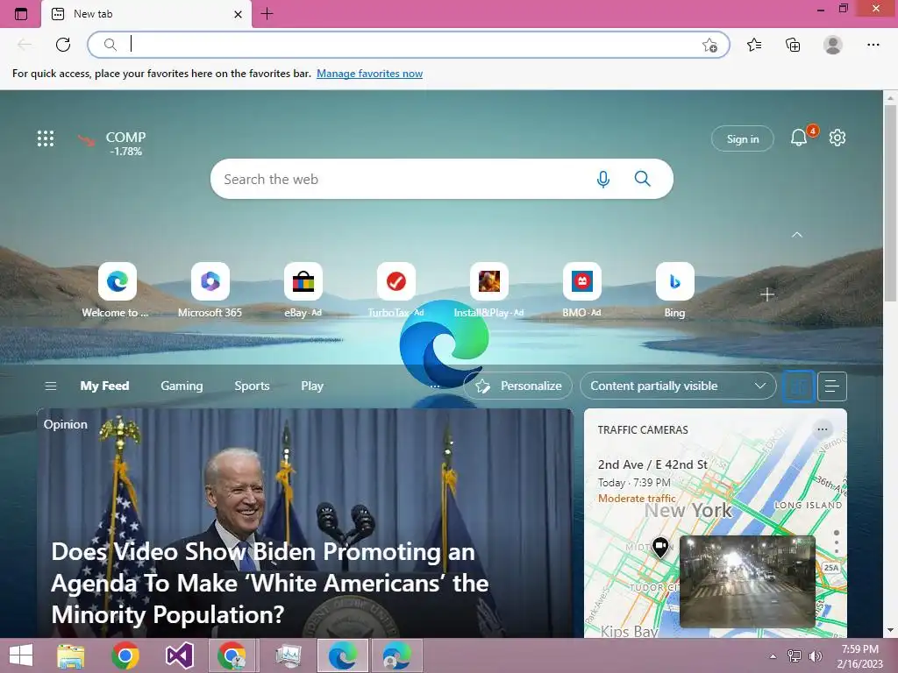This screenshot has height=673, width=898.
Task: Select the New tab browser tab
Action: pyautogui.click(x=146, y=14)
